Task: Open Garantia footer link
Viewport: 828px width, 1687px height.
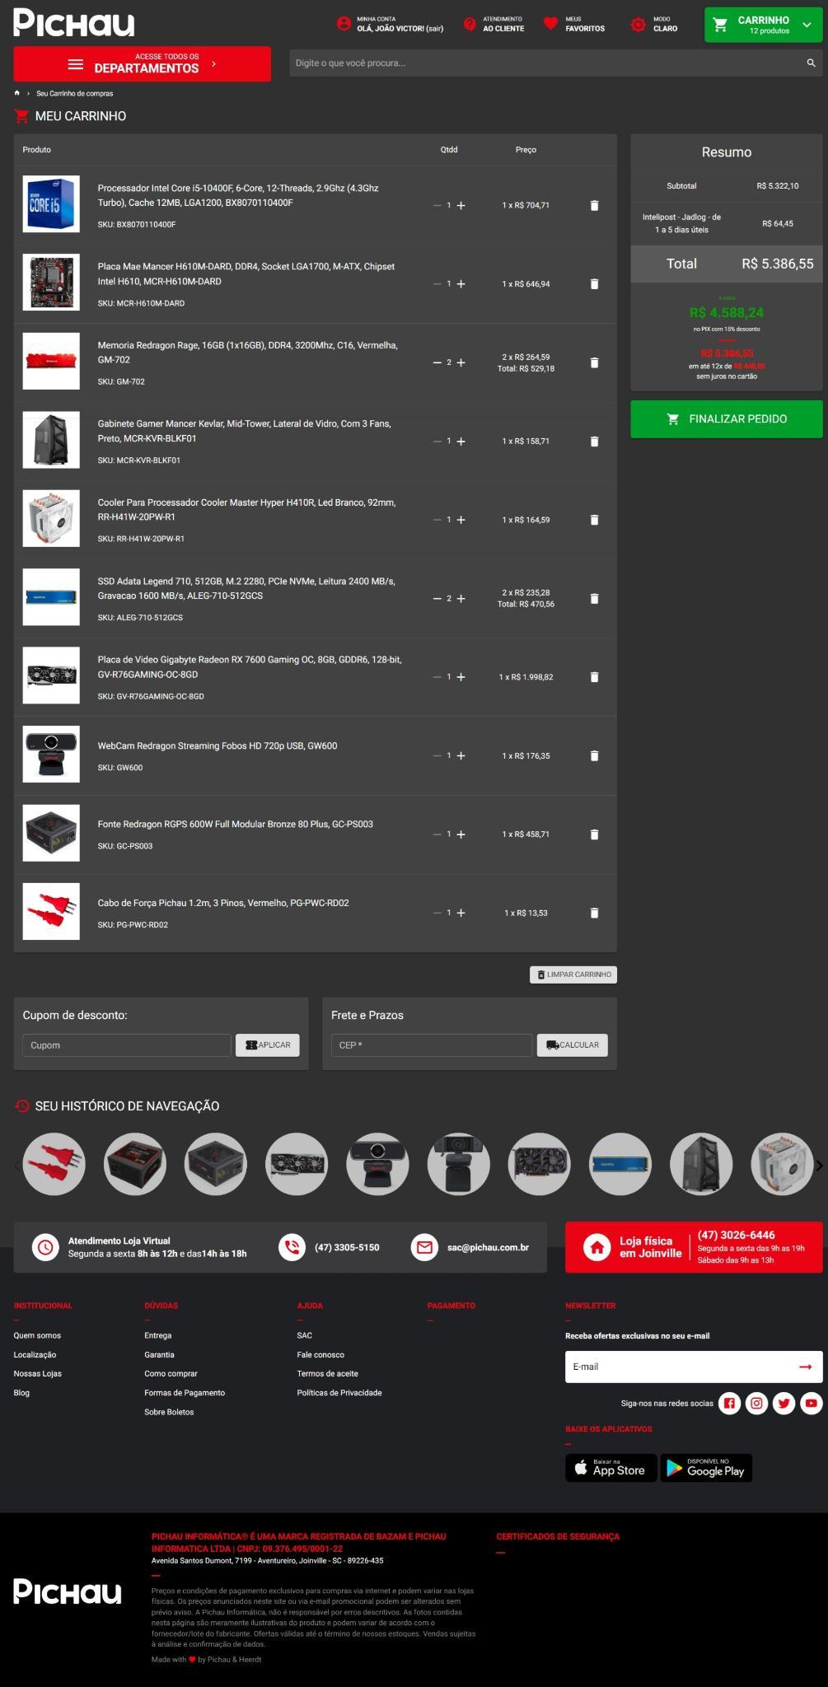Action: tap(159, 1354)
